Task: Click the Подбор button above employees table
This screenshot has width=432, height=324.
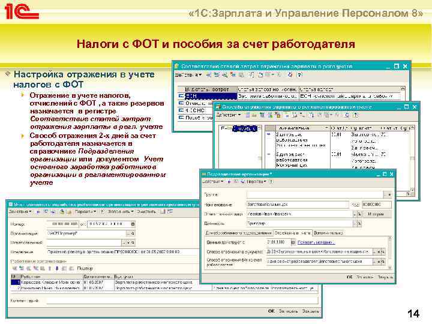Action: pyautogui.click(x=85, y=268)
